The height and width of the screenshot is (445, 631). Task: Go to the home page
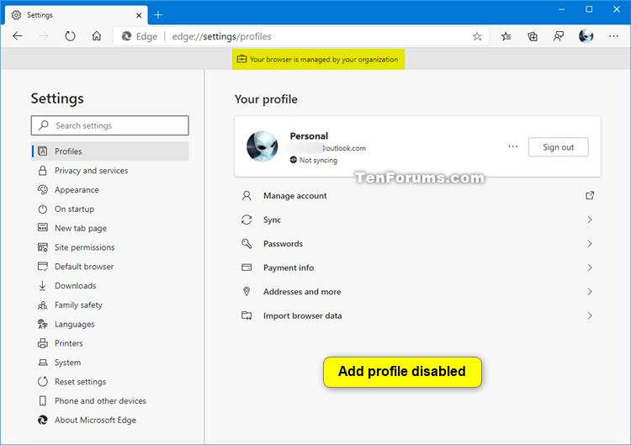pyautogui.click(x=97, y=36)
